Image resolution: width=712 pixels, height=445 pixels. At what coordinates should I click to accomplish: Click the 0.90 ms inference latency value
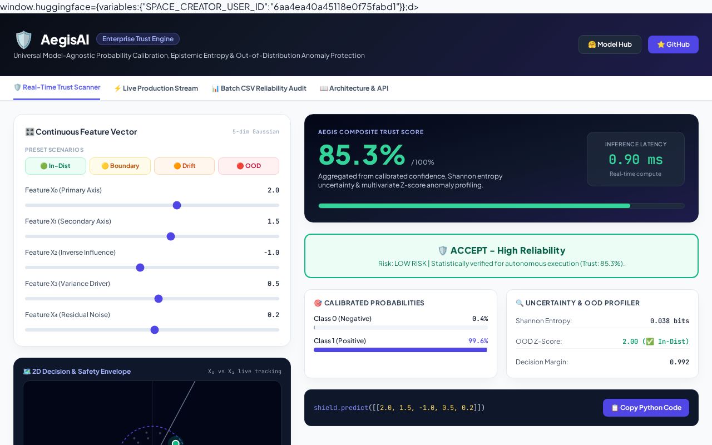click(636, 160)
